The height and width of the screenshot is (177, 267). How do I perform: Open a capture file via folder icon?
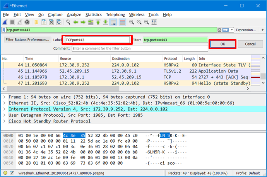tap(36, 22)
